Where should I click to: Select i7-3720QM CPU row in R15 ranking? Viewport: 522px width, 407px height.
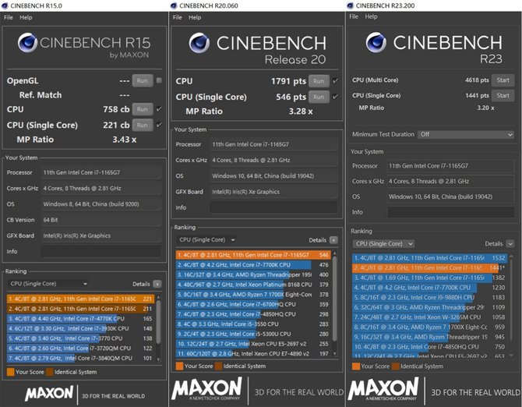click(x=80, y=349)
